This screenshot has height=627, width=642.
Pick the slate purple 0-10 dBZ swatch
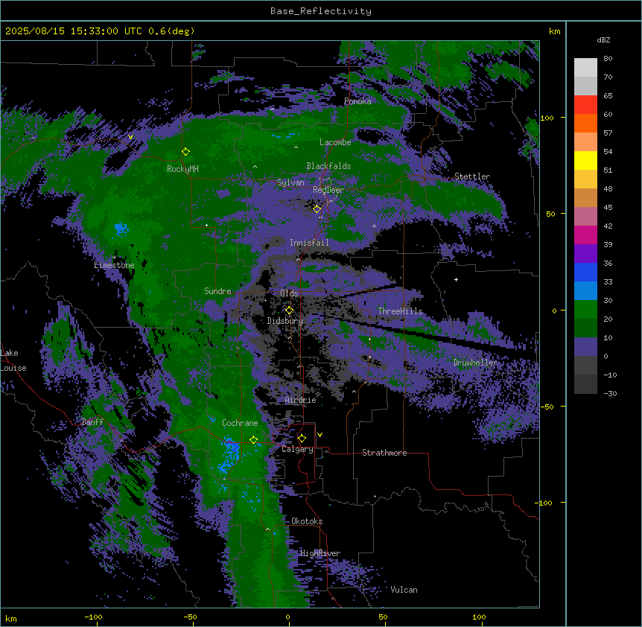click(x=585, y=347)
